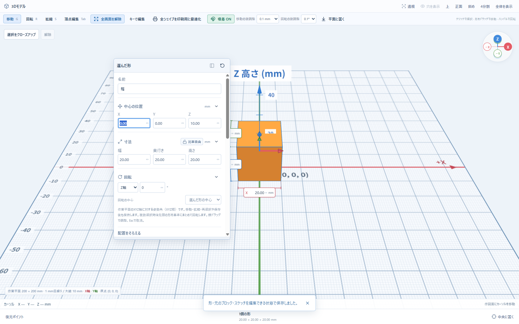
Task: Click 選択をクローズアップ button
Action: click(21, 35)
